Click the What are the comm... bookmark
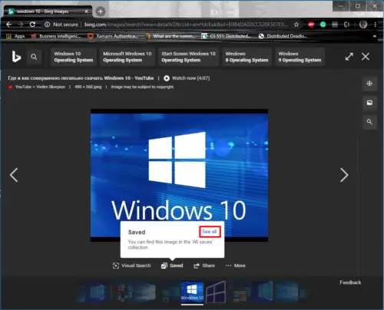Image resolution: width=384 pixels, height=310 pixels. (x=170, y=36)
